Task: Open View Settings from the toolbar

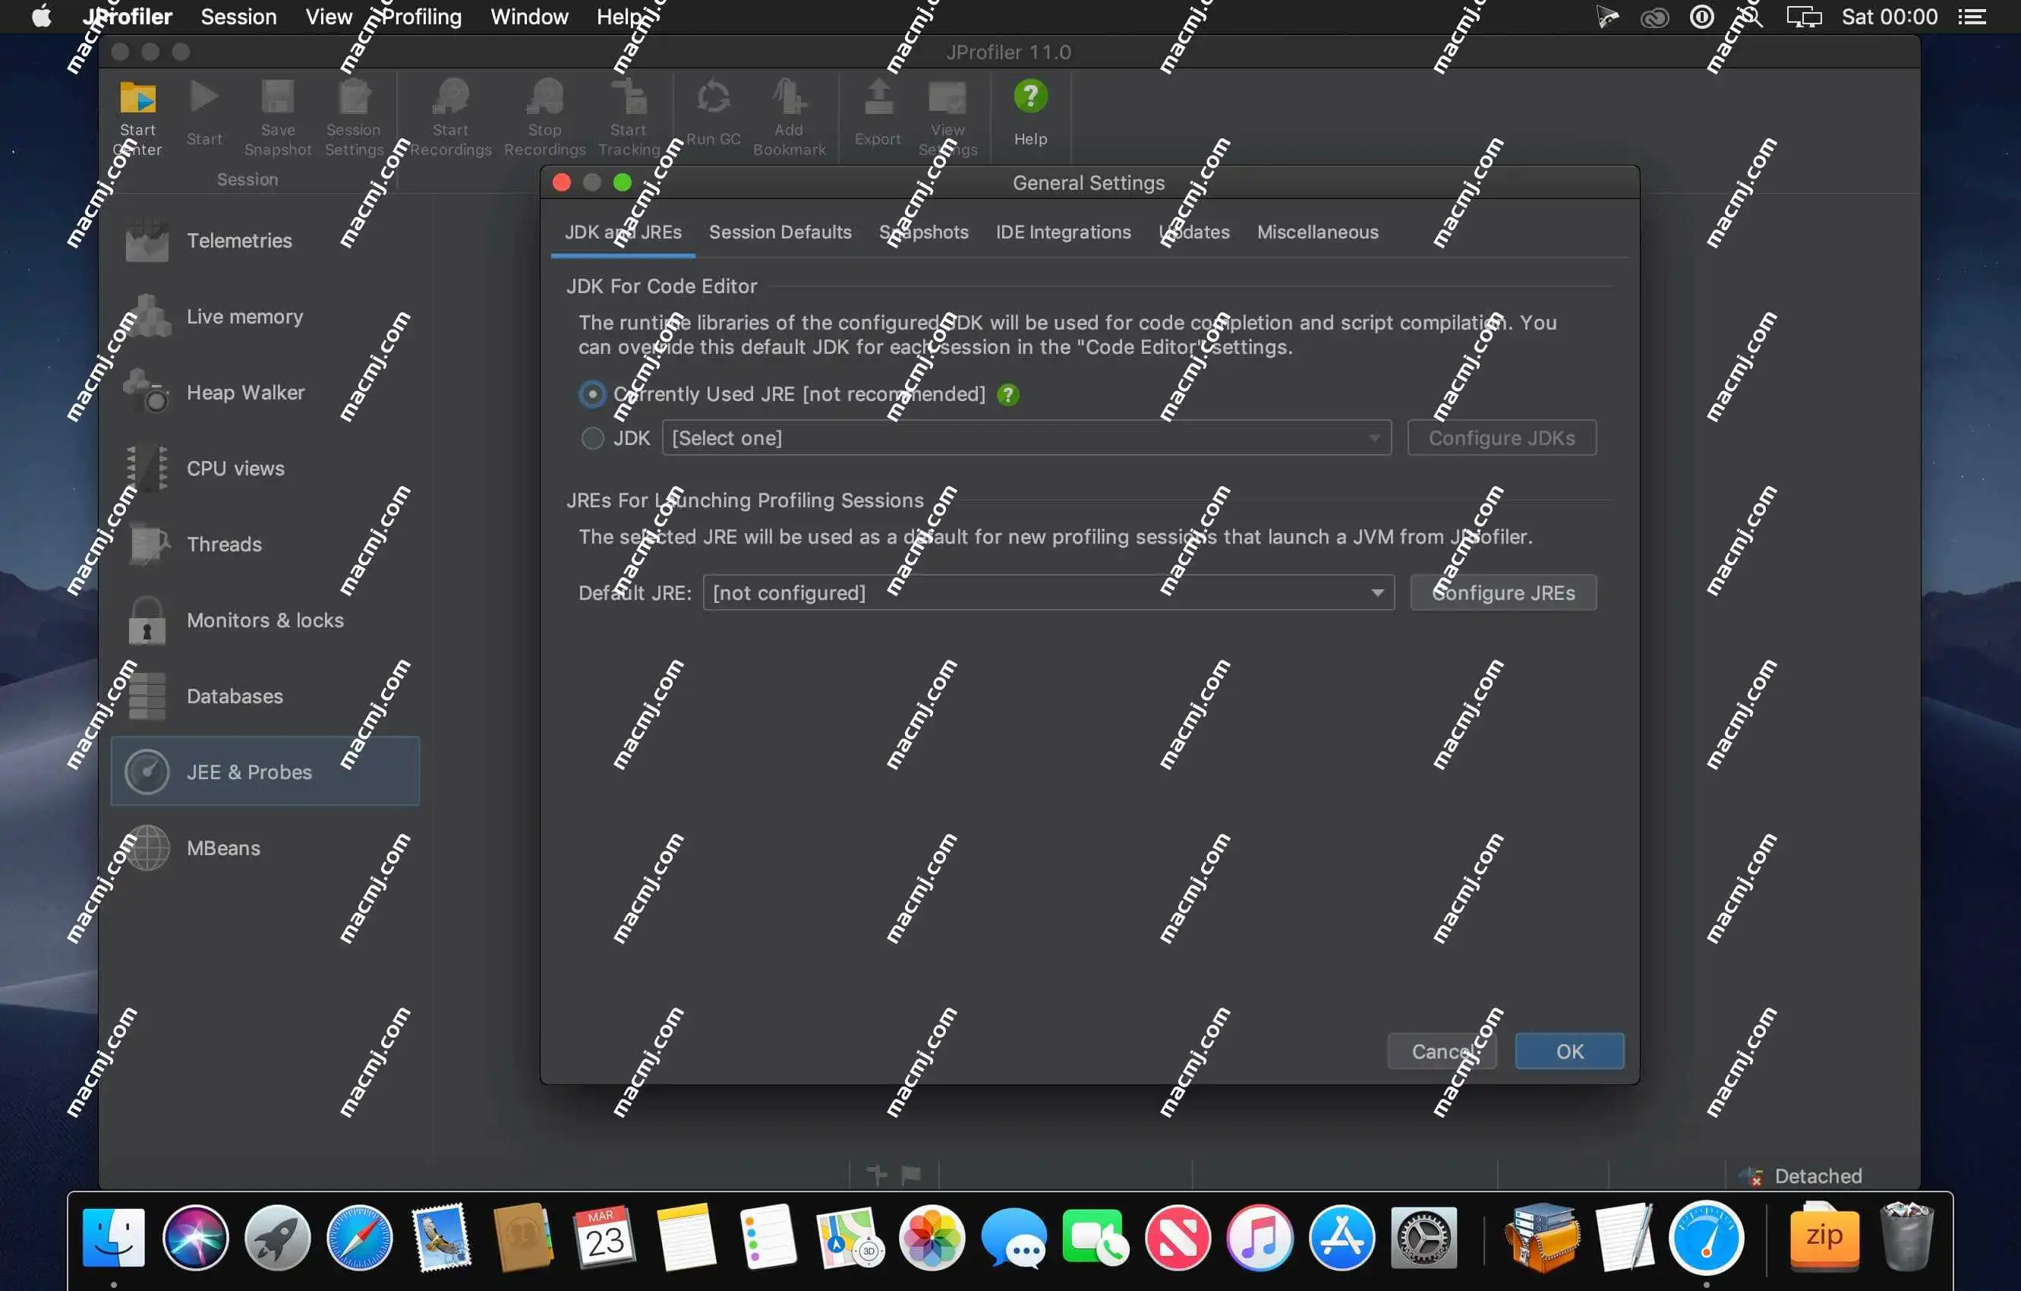Action: pos(947,118)
